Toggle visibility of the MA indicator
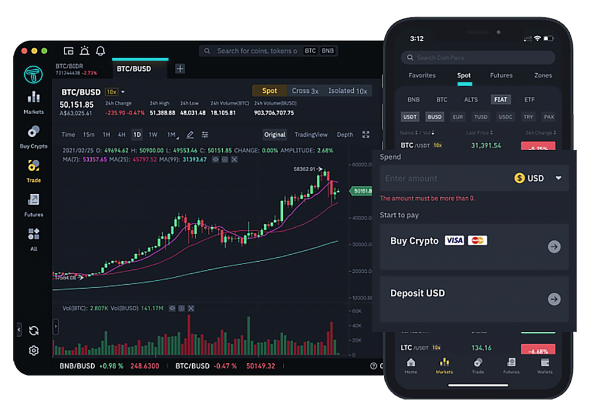The width and height of the screenshot is (591, 418). (x=215, y=159)
